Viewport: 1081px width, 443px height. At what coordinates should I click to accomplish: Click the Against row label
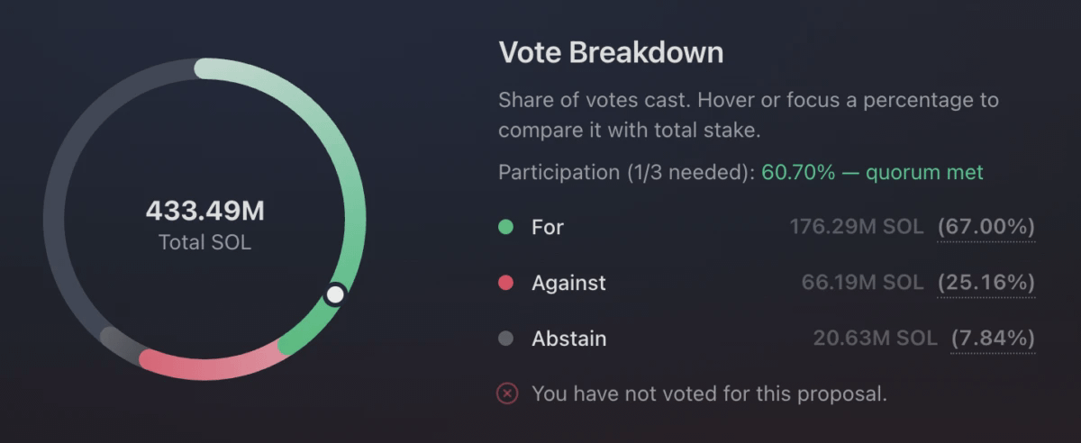coord(568,283)
